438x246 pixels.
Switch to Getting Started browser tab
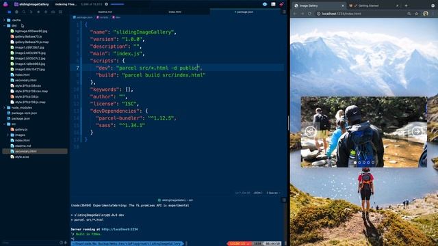click(x=374, y=5)
